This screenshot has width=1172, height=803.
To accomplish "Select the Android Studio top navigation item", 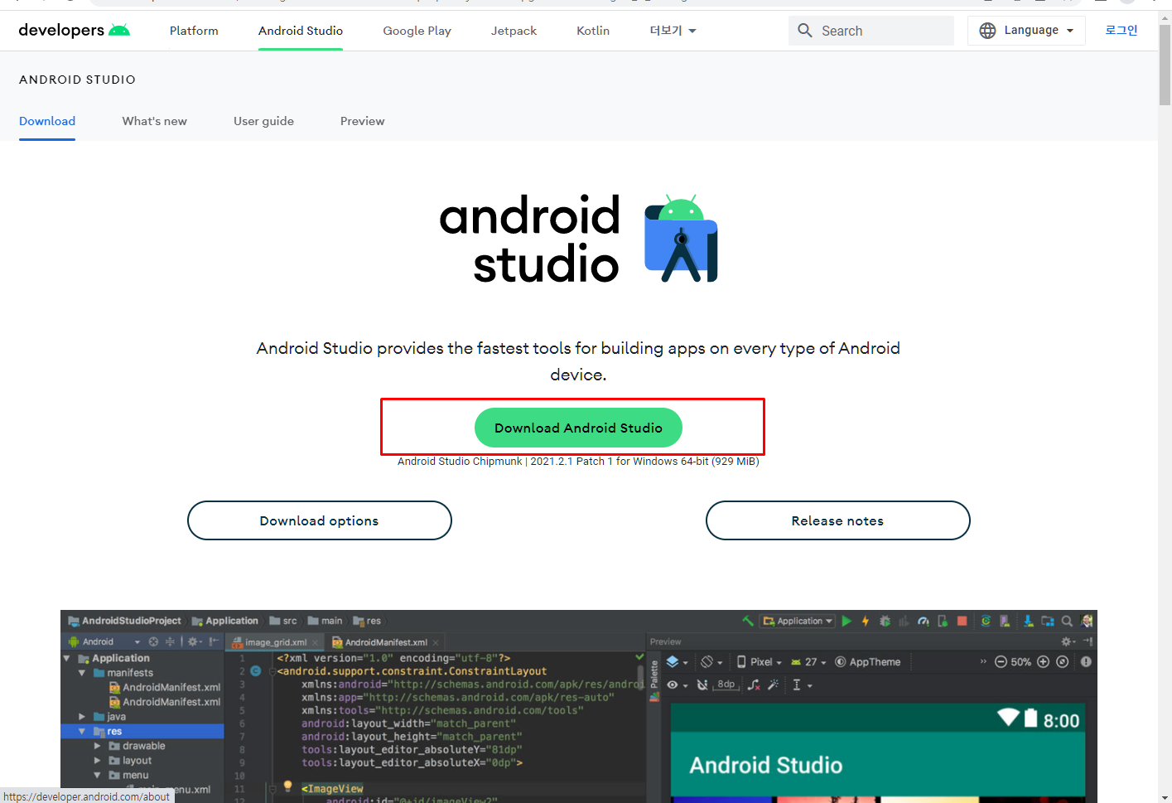I will coord(301,31).
